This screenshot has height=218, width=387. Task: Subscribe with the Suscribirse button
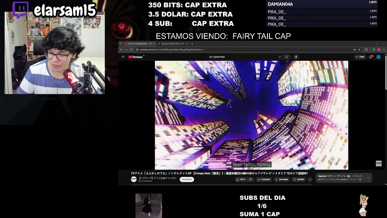(187, 179)
